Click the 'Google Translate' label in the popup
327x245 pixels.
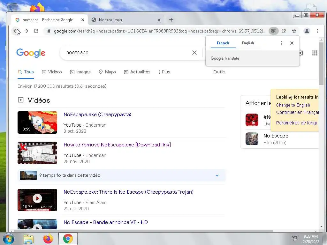[x=225, y=59]
